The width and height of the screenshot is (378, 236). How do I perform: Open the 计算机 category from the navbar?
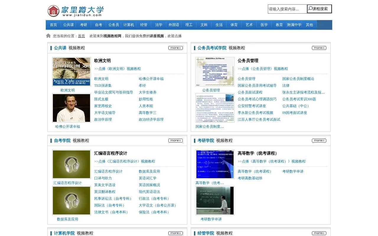point(128,25)
